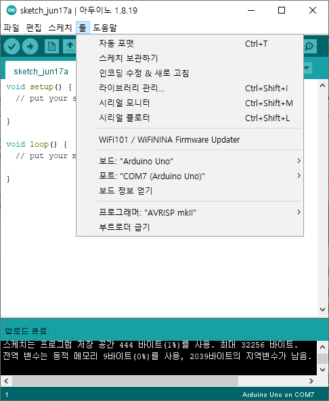Click the Verify checkmark toolbar icon
This screenshot has width=329, height=401.
tap(12, 47)
